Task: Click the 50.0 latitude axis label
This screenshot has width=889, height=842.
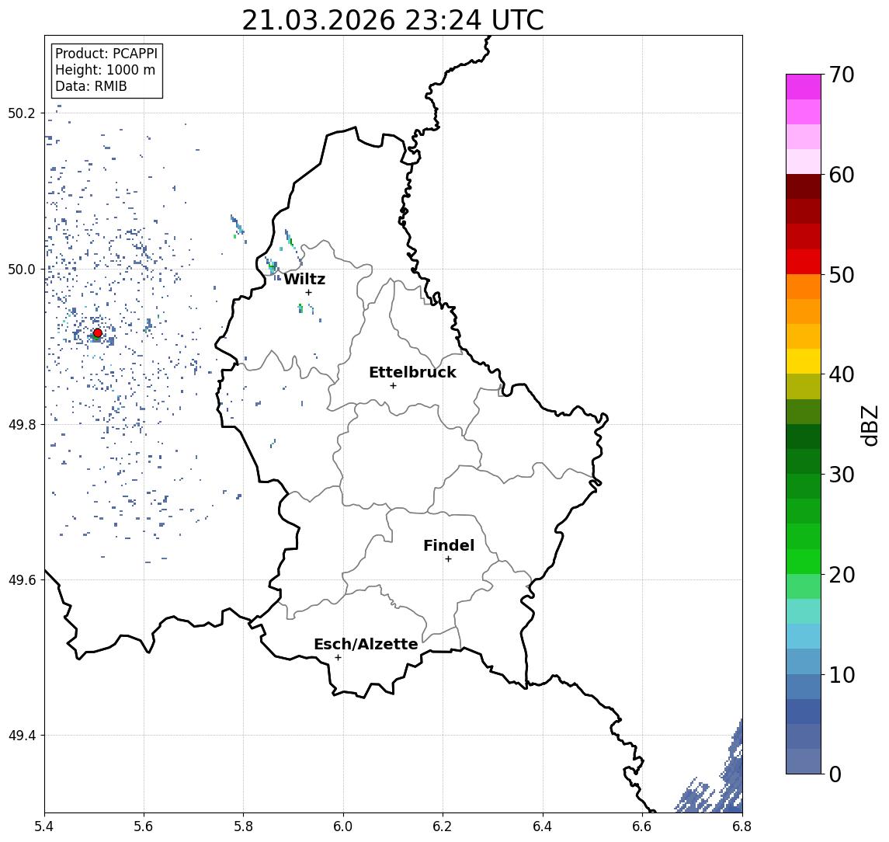Action: (21, 269)
